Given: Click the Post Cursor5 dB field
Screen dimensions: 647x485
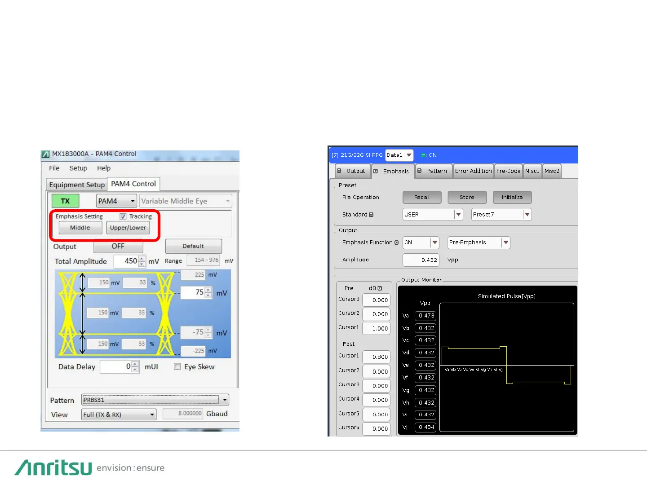Looking at the screenshot, I should 377,414.
